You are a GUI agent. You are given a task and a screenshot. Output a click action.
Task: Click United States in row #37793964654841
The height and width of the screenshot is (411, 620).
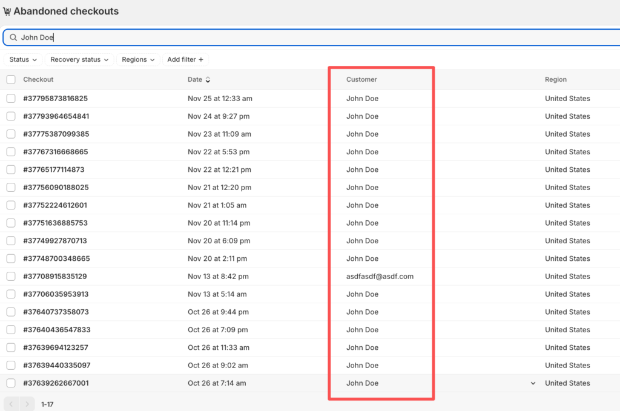click(567, 116)
